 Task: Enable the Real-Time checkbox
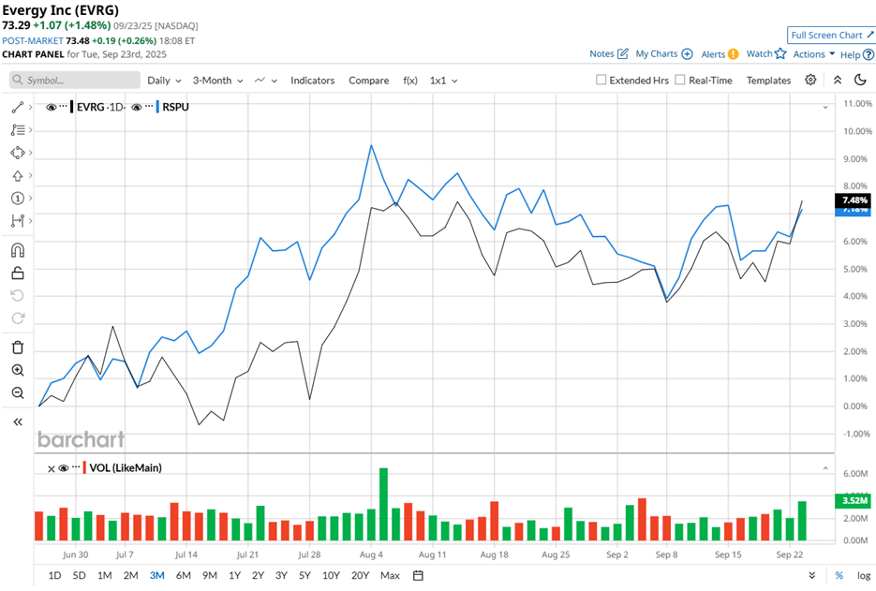(x=680, y=80)
